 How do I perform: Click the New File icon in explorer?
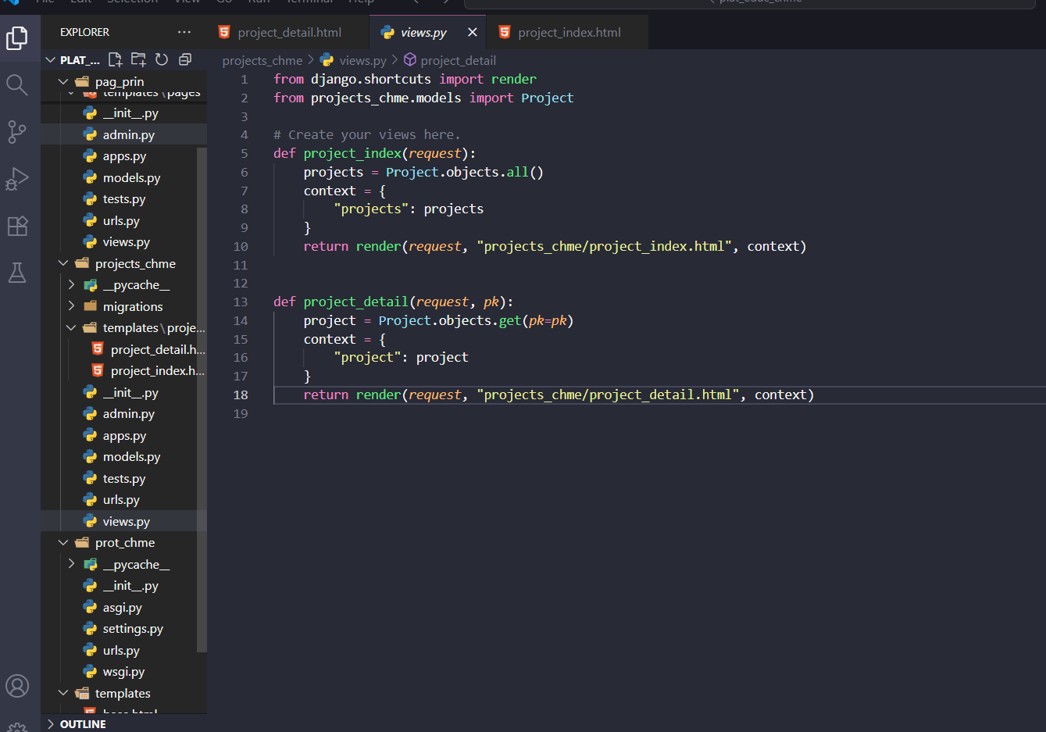click(116, 60)
